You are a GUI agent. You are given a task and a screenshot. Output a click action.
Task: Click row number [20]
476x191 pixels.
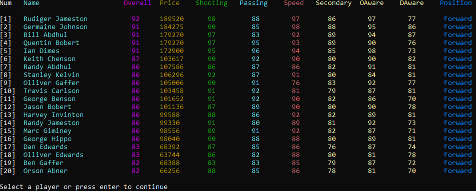[8, 170]
